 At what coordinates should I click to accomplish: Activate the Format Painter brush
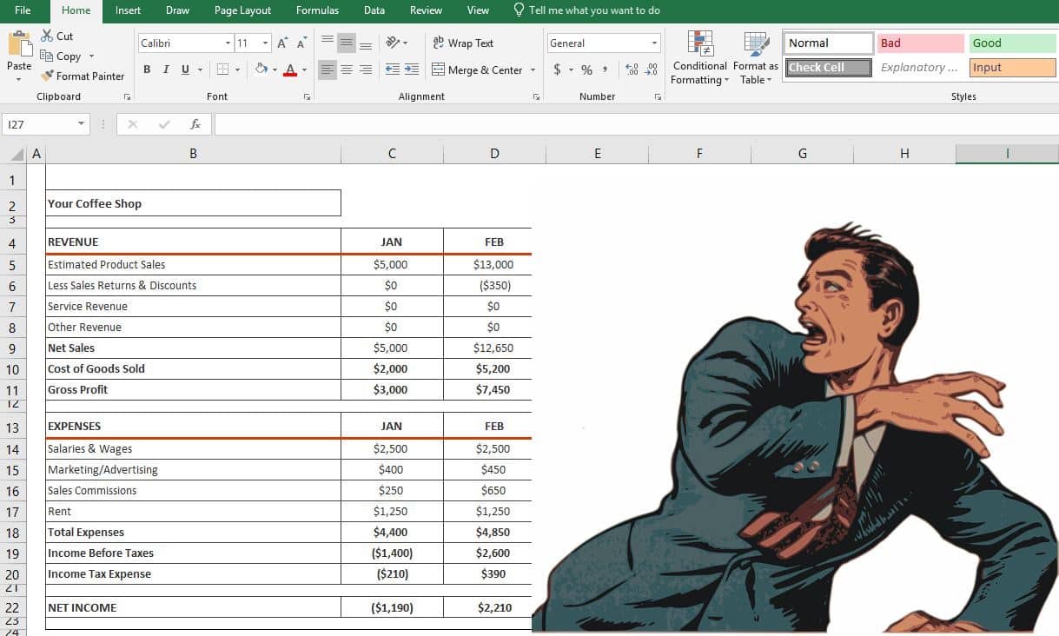47,76
